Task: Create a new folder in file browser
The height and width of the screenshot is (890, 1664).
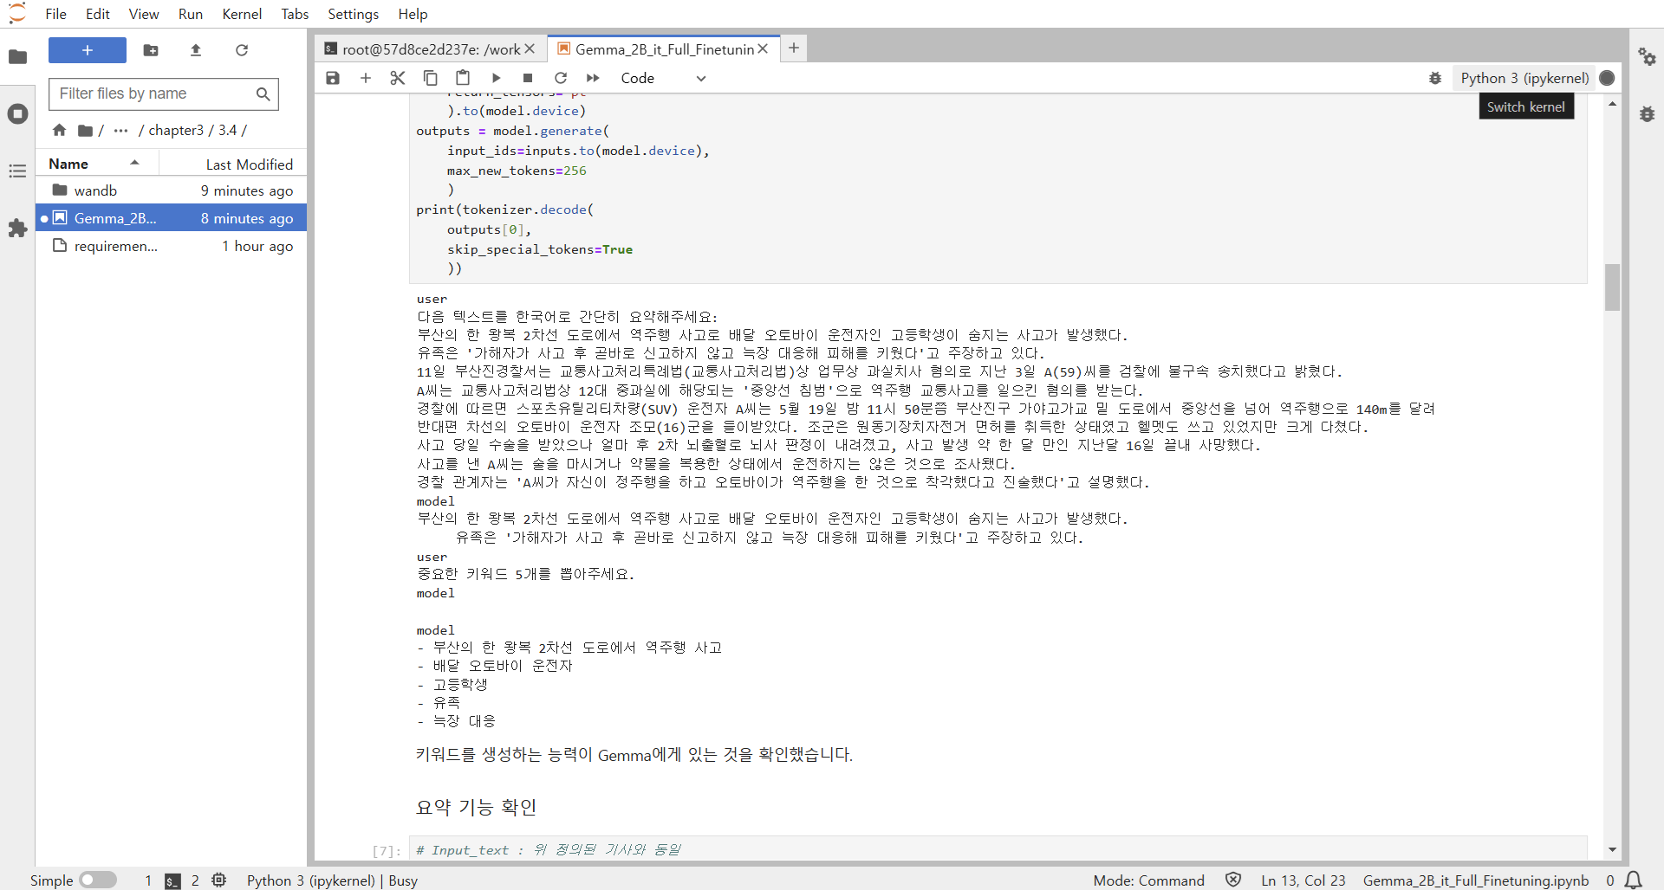Action: click(x=151, y=50)
